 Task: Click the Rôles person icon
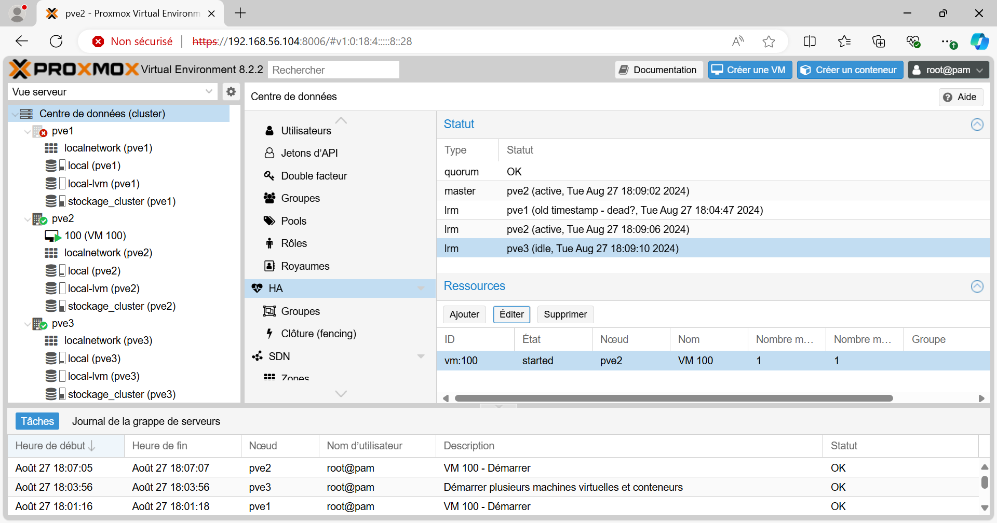(x=270, y=243)
